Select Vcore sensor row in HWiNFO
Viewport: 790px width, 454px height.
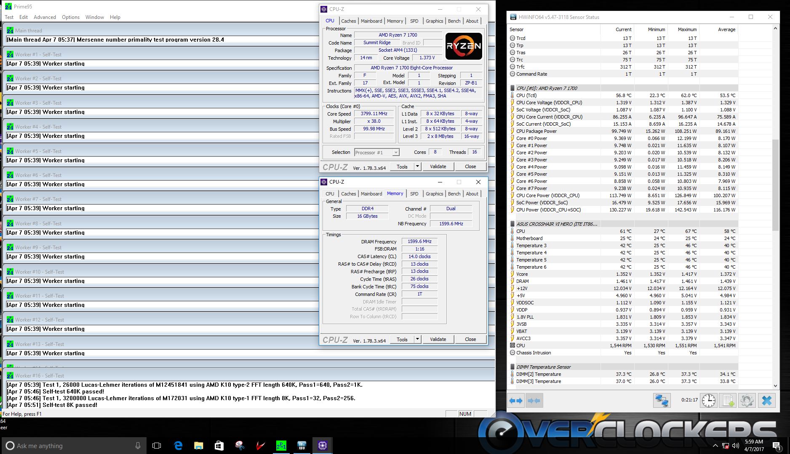623,274
